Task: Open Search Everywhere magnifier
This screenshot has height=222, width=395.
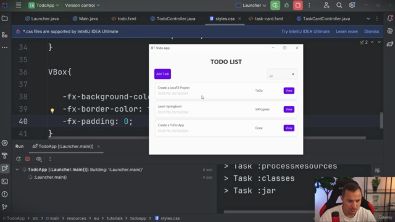Action: [339, 6]
